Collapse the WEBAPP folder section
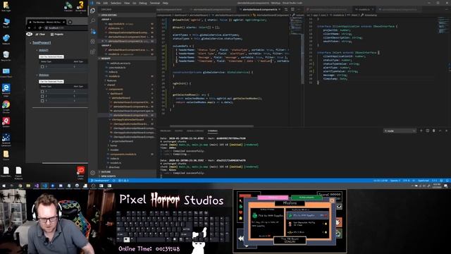Screen dimensions: 451x254 click(x=127, y=59)
